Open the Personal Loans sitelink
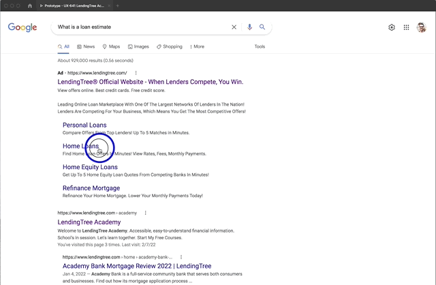 (84, 125)
